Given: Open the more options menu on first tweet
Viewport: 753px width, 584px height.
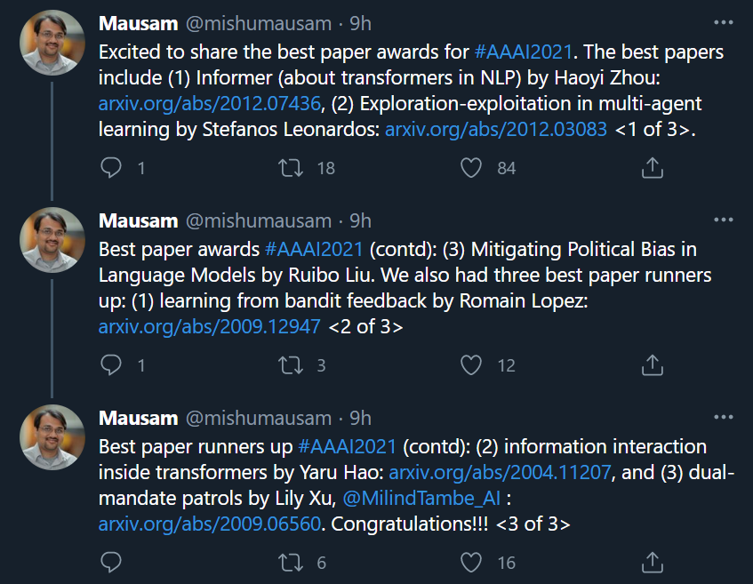Looking at the screenshot, I should click(x=723, y=22).
